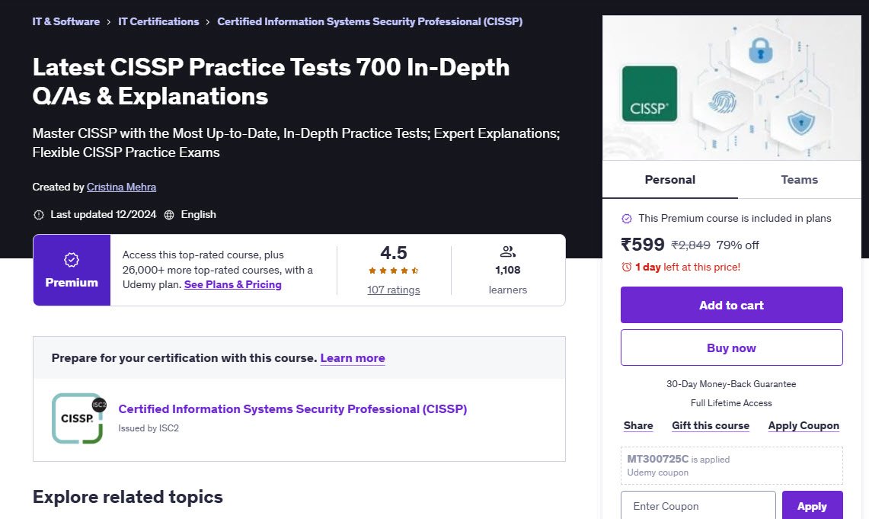Screen dimensions: 869x519
Task: Click the 1,108 learners count
Action: click(508, 270)
